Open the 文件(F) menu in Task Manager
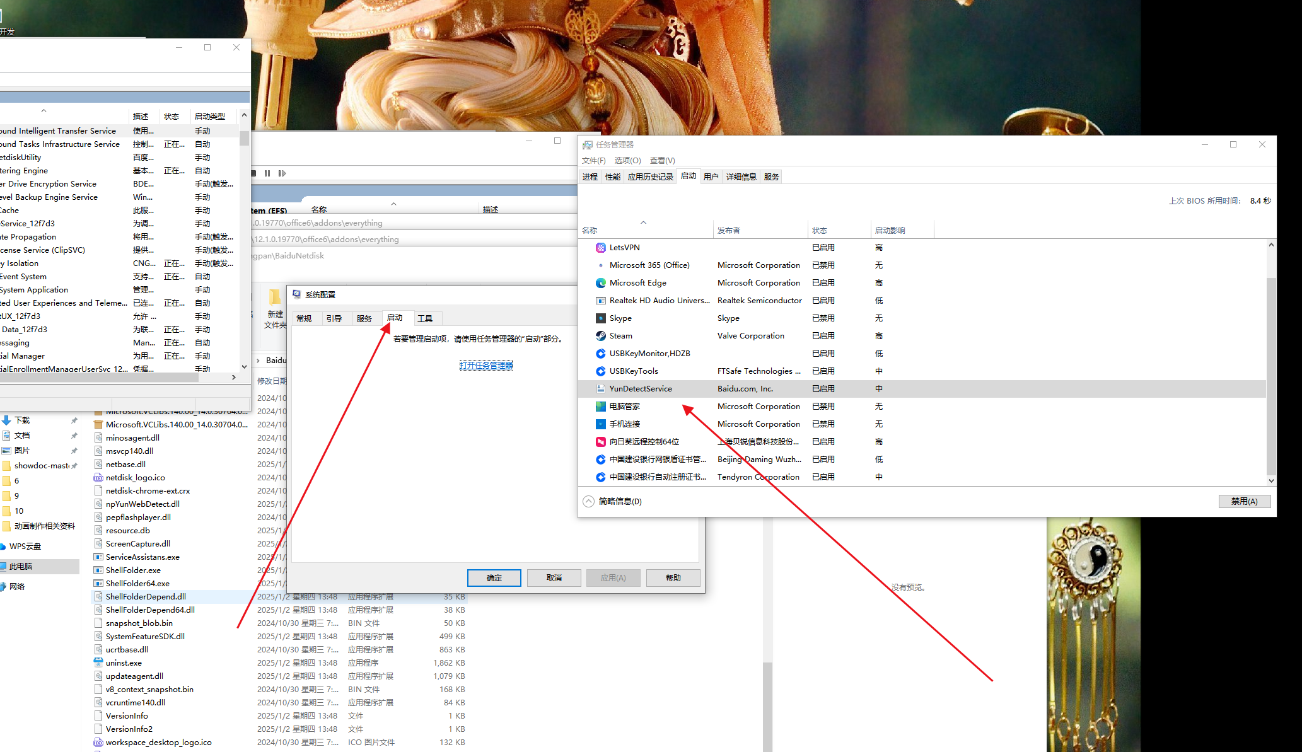The image size is (1302, 752). 594,161
